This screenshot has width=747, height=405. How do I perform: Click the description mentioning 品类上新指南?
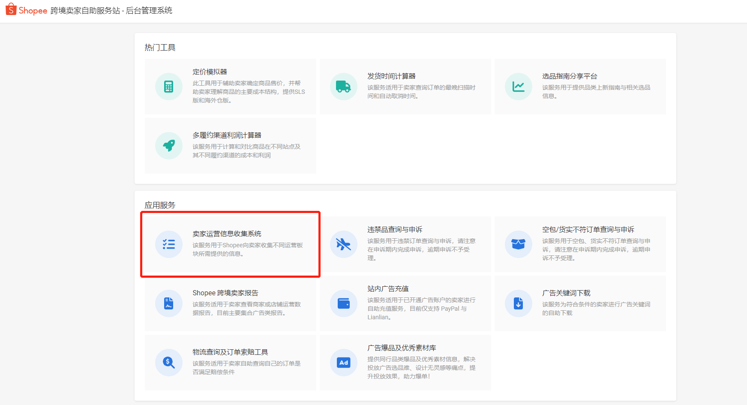[596, 92]
